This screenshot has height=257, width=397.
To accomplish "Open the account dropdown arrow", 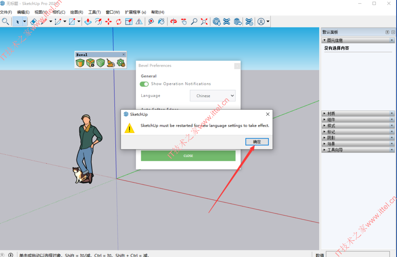I will [268, 21].
